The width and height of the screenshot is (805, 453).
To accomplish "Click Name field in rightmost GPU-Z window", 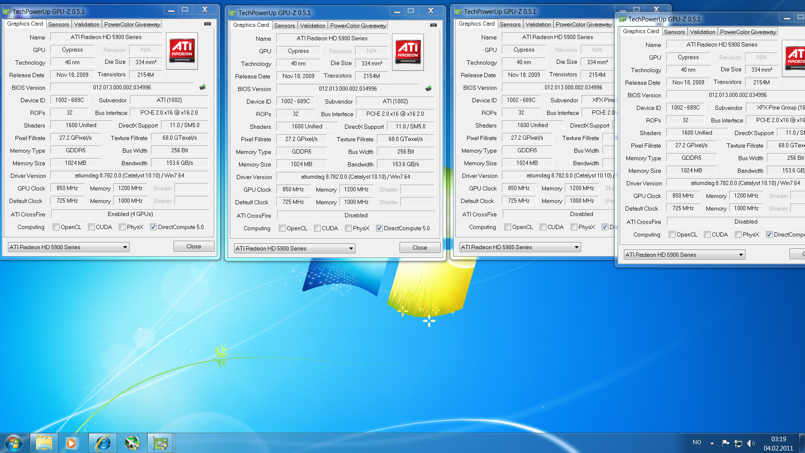I will [x=722, y=44].
